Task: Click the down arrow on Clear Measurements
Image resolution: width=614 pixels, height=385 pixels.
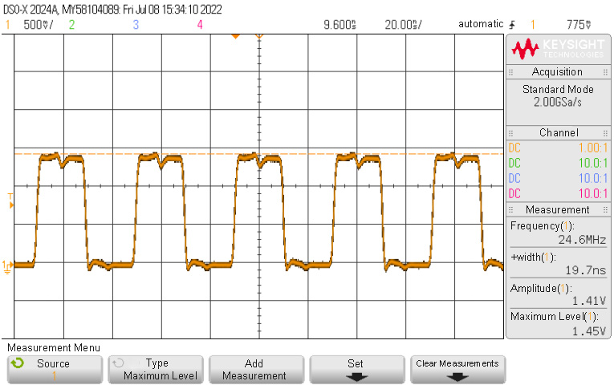Action: (x=457, y=377)
